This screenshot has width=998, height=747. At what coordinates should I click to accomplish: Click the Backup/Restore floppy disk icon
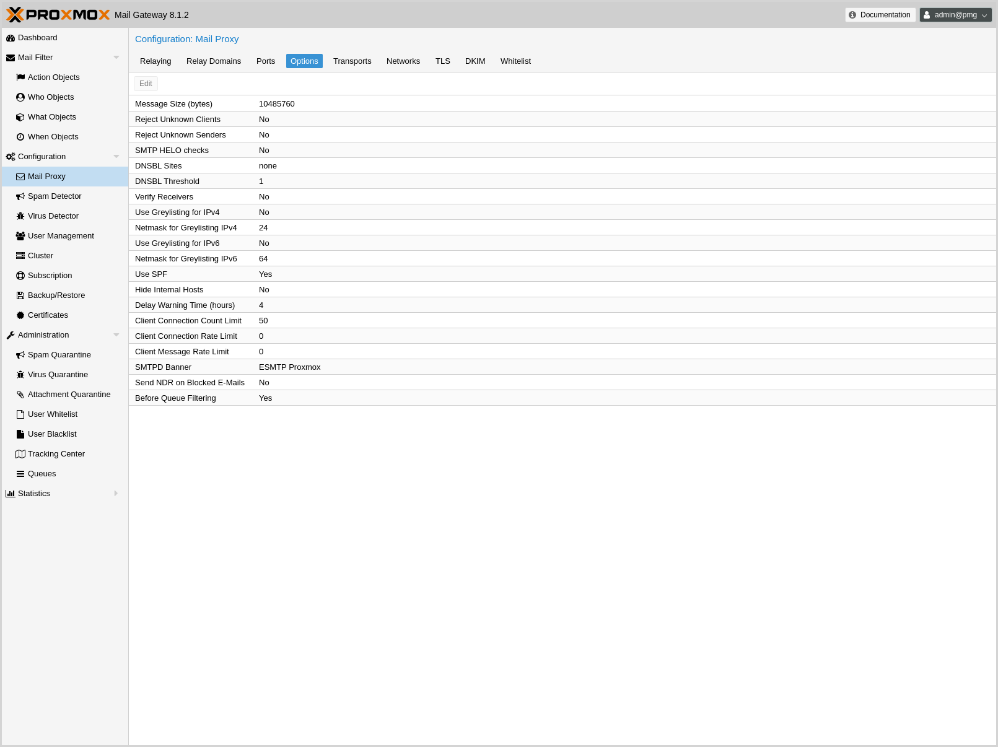click(20, 295)
